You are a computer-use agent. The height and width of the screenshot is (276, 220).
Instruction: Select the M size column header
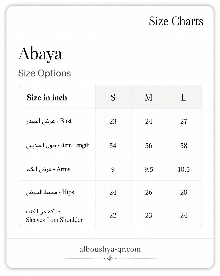coord(148,97)
